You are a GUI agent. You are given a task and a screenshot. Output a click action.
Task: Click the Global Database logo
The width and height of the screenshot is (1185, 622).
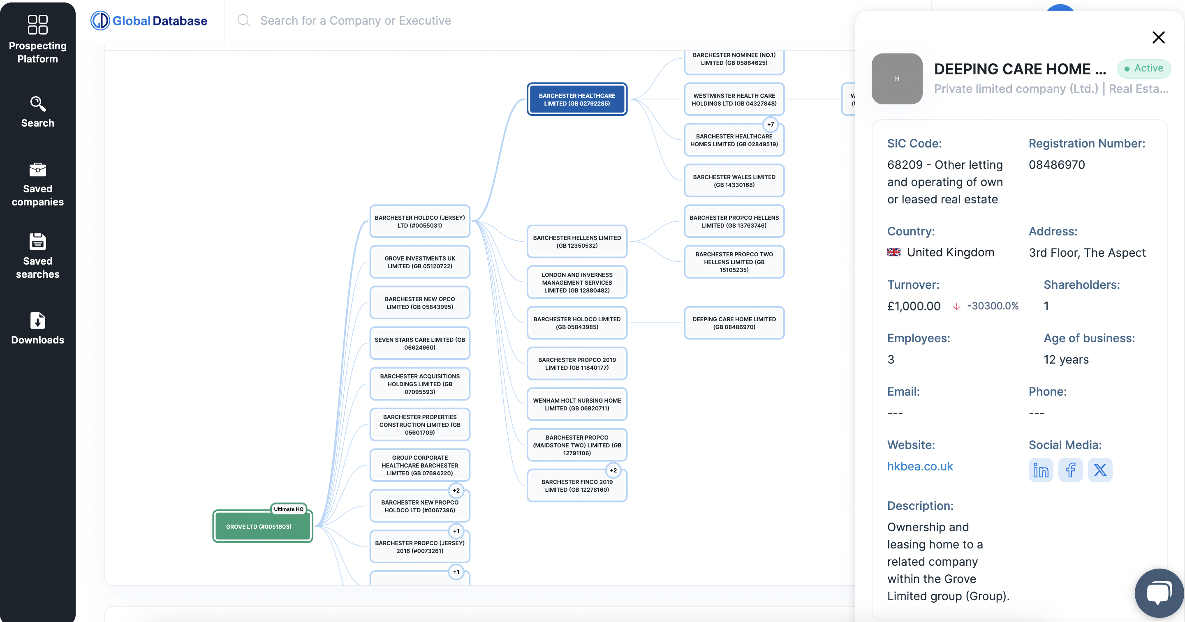(x=149, y=21)
